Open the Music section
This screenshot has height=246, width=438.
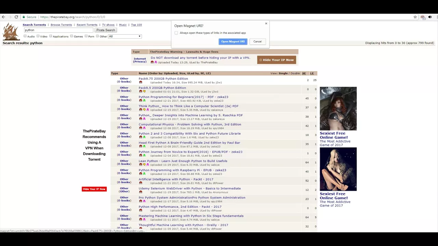tap(123, 25)
